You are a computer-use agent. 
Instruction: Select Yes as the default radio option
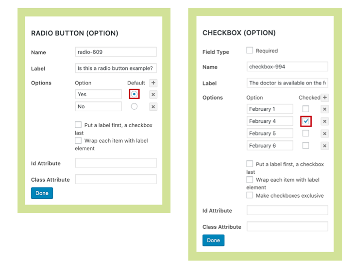point(134,94)
